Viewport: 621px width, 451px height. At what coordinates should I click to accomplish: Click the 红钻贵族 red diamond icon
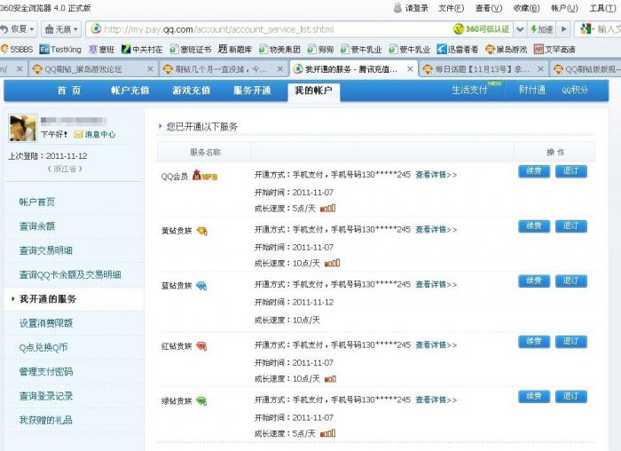pyautogui.click(x=201, y=346)
